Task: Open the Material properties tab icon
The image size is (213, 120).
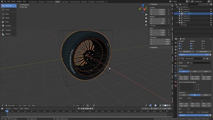Action: (175, 82)
